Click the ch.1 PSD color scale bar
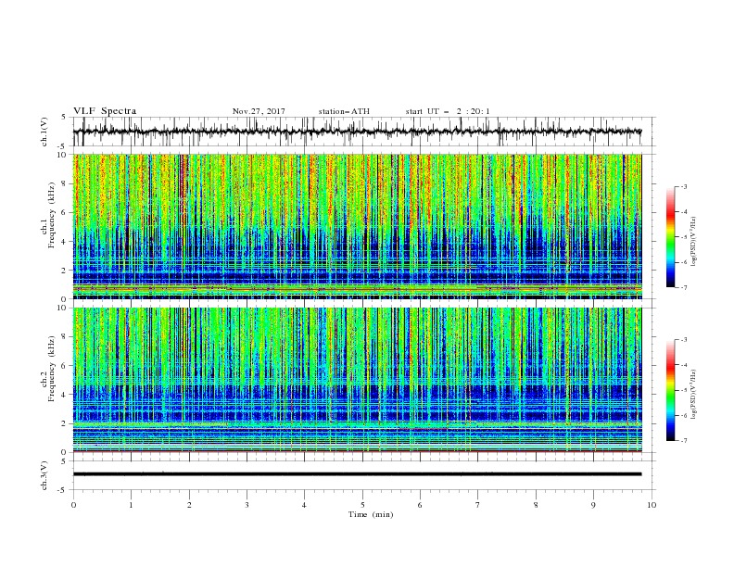This screenshot has width=734, height=567. (671, 237)
